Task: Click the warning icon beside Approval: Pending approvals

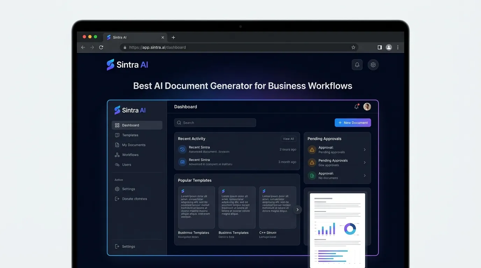Action: [x=312, y=150]
